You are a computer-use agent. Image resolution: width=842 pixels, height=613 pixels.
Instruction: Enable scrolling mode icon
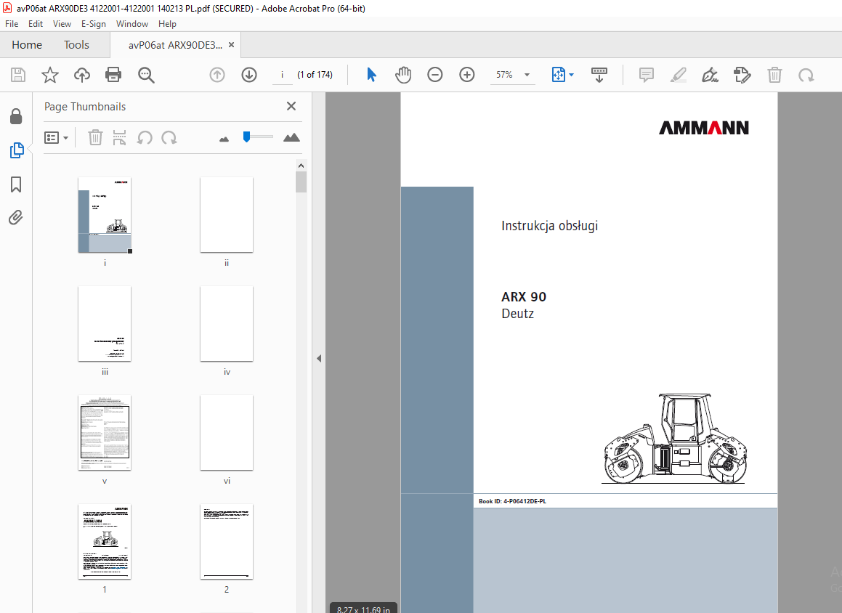click(x=599, y=75)
